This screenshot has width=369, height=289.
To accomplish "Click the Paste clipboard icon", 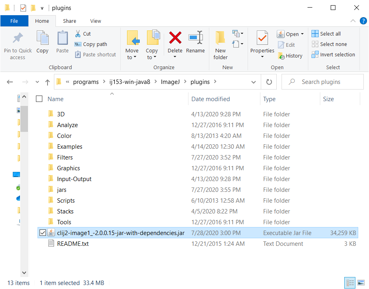I will [62, 38].
